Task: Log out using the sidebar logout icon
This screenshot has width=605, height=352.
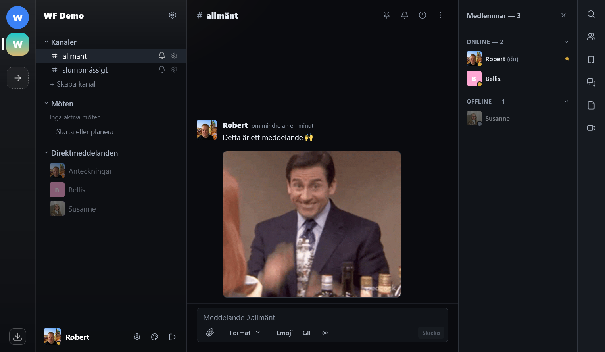Action: (173, 337)
